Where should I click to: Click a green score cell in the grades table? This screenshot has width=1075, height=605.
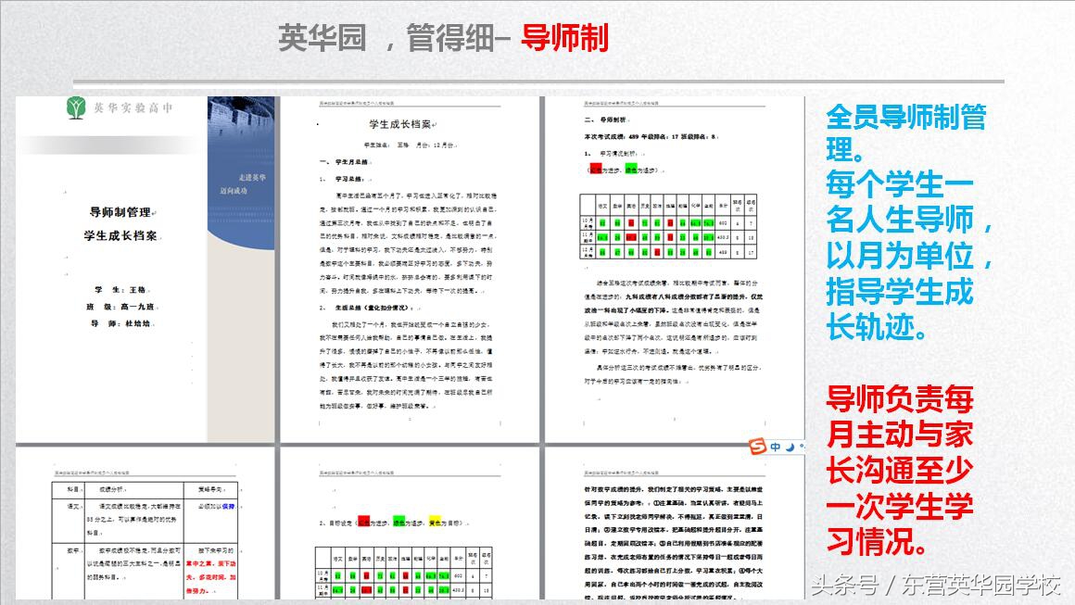[601, 222]
